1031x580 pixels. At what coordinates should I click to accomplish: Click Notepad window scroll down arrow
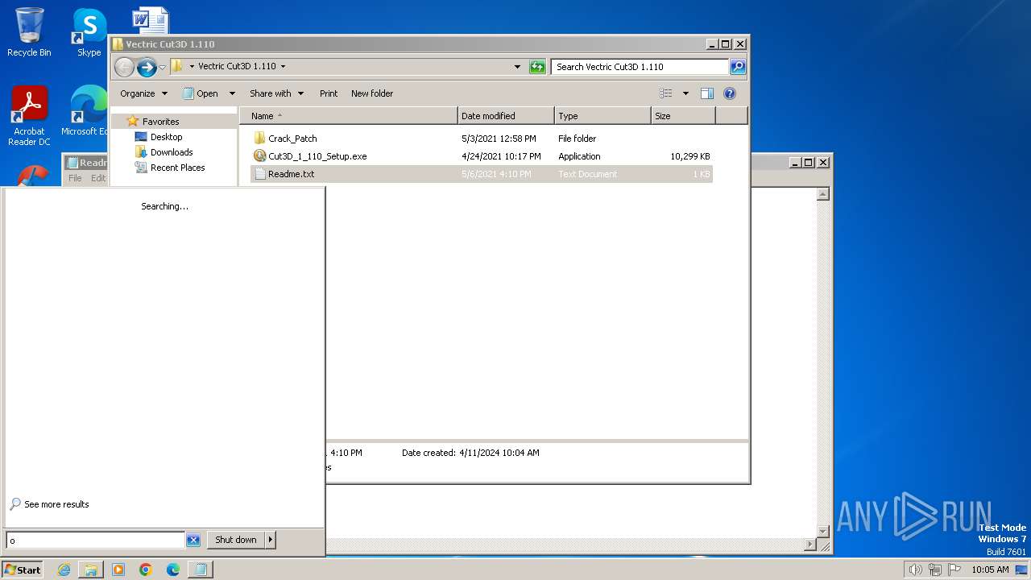coord(823,532)
